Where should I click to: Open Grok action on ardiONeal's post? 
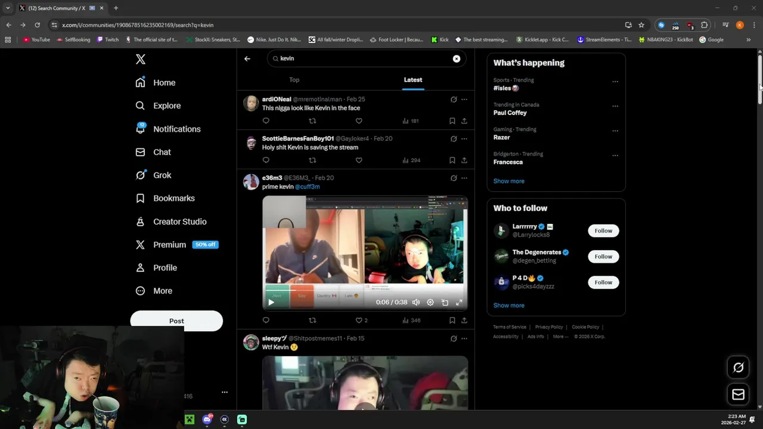click(x=454, y=100)
